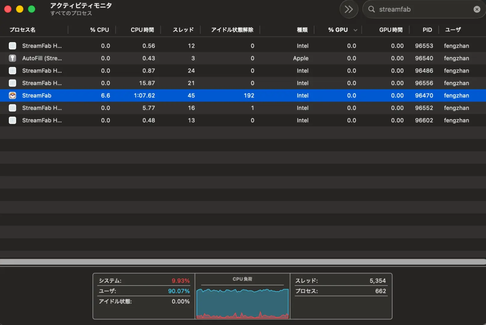Screen dimensions: 486x325
Task: Click PID value 96470
Action: click(x=424, y=95)
